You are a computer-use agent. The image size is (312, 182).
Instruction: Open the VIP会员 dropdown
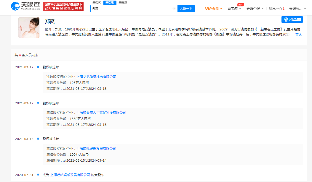tap(213, 9)
